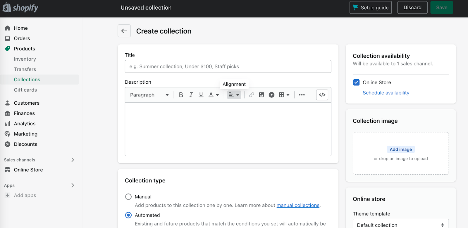
Task: Click the Schedule availability link
Action: point(386,93)
